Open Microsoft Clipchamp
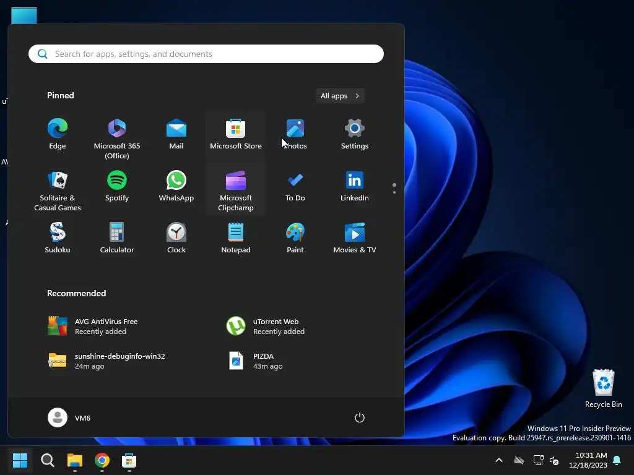This screenshot has height=475, width=634. (x=236, y=190)
